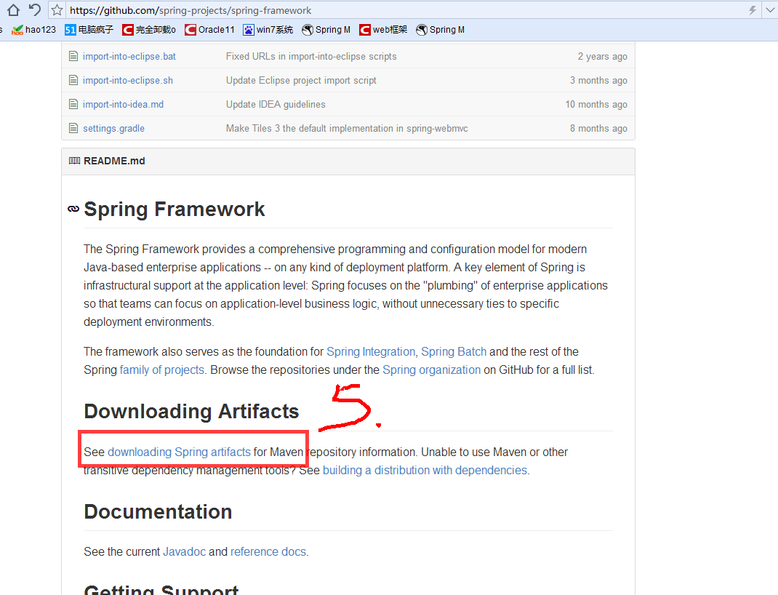Open settings.gradle file
The height and width of the screenshot is (595, 778).
tap(113, 129)
